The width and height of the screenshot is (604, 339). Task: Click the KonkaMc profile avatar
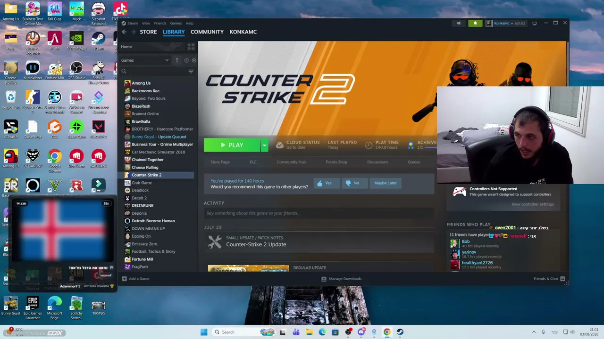pos(489,23)
